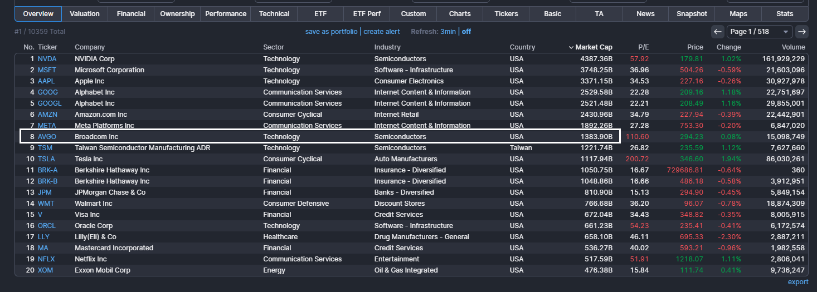Click the create alert link
The width and height of the screenshot is (817, 292).
click(x=382, y=32)
